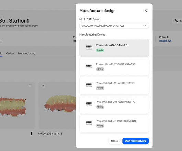
Task: Expand CAM client list via chevron arrow
Action: click(144, 26)
